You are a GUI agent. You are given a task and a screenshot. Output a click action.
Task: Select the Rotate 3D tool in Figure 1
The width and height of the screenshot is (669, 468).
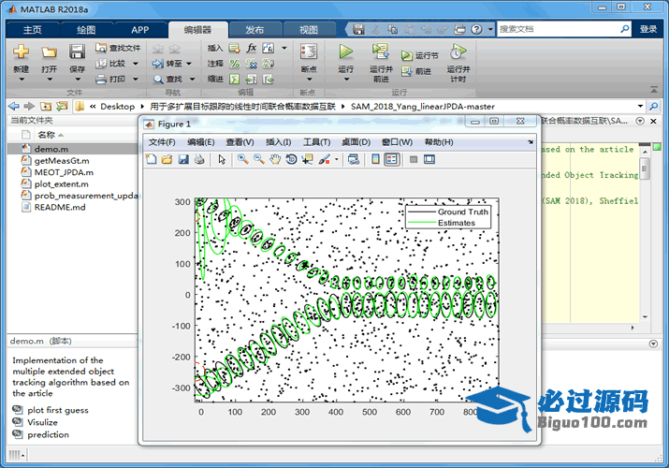pyautogui.click(x=291, y=159)
